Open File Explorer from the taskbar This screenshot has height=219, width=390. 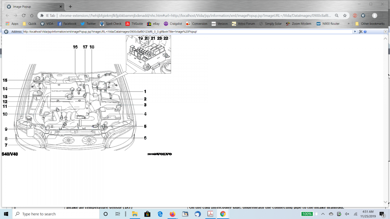pyautogui.click(x=134, y=214)
